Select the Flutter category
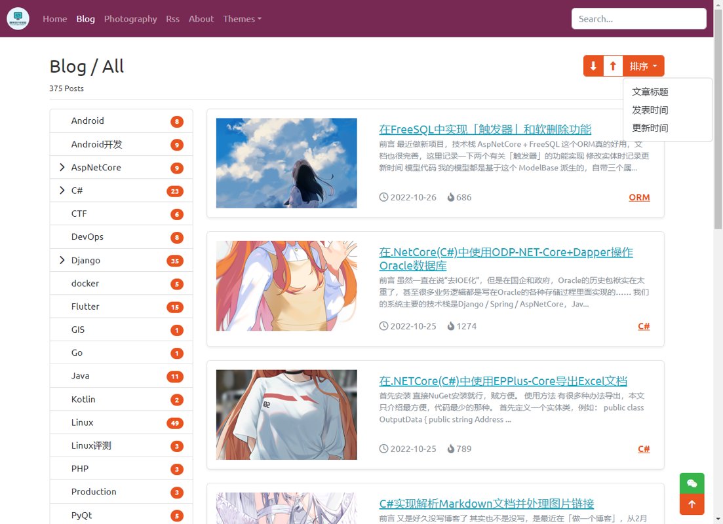The height and width of the screenshot is (524, 723). point(121,307)
